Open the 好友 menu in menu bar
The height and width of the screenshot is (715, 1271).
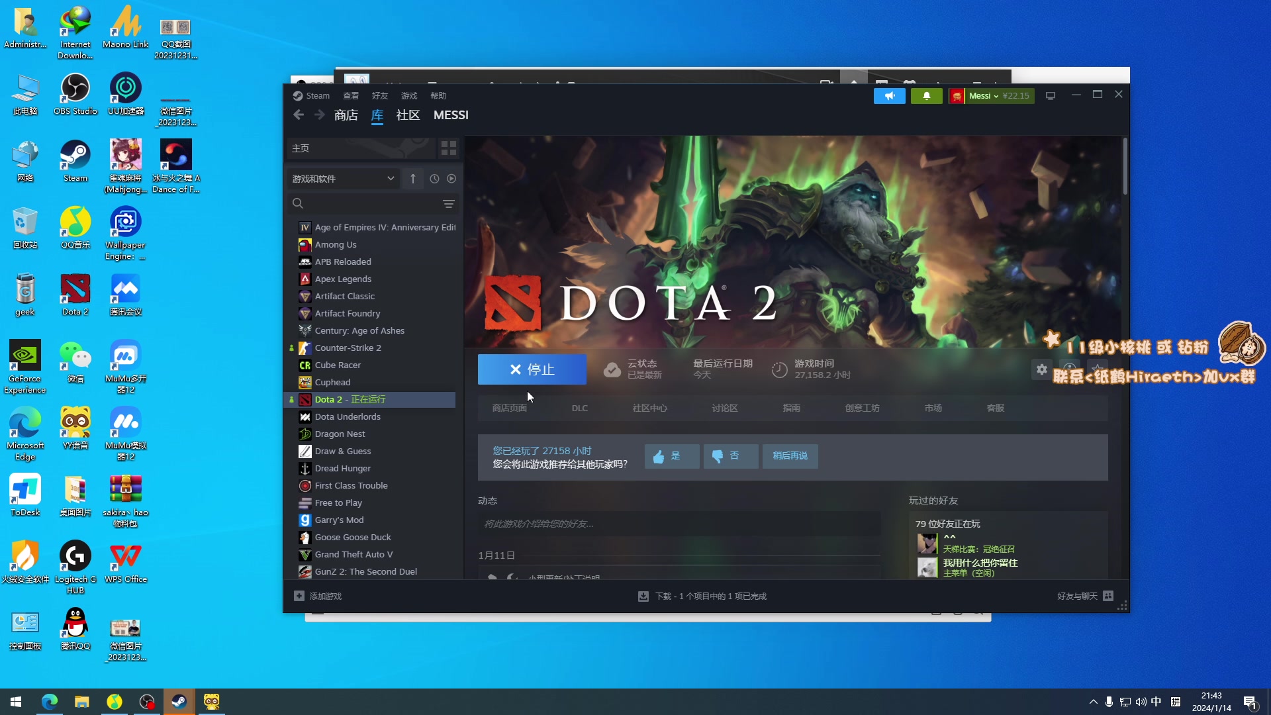tap(379, 96)
